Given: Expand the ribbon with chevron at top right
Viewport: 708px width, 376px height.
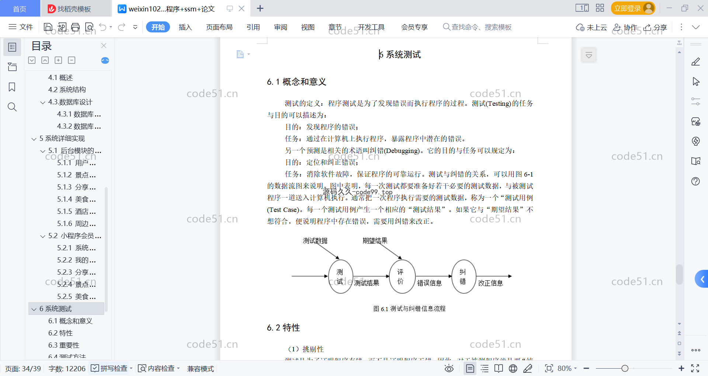Looking at the screenshot, I should coord(695,27).
